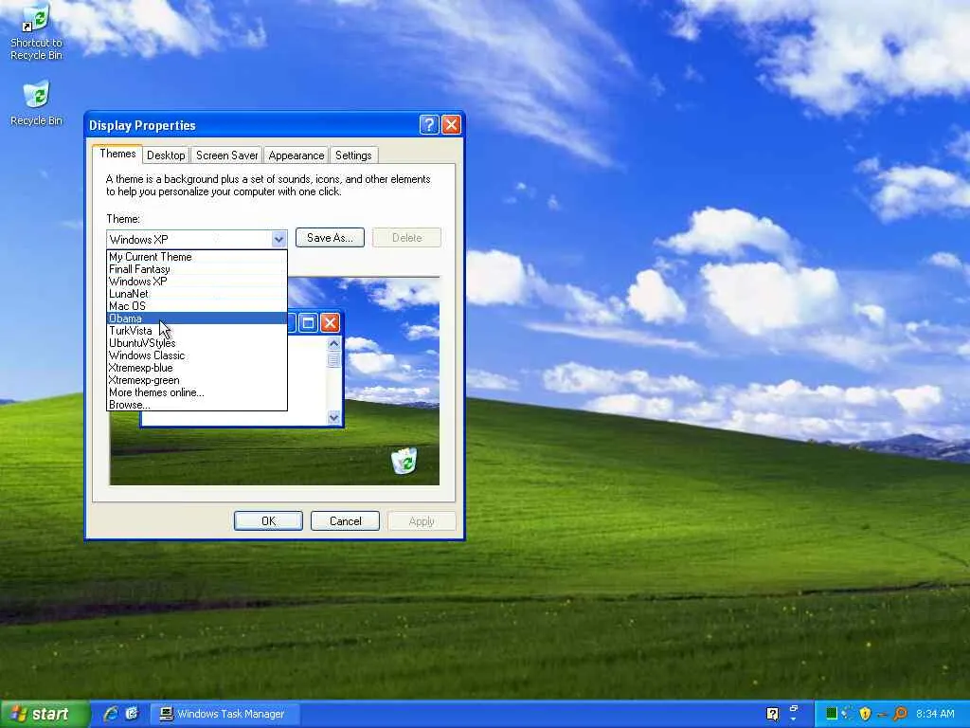Select the Mac OS theme entry
The image size is (970, 728).
coord(197,306)
